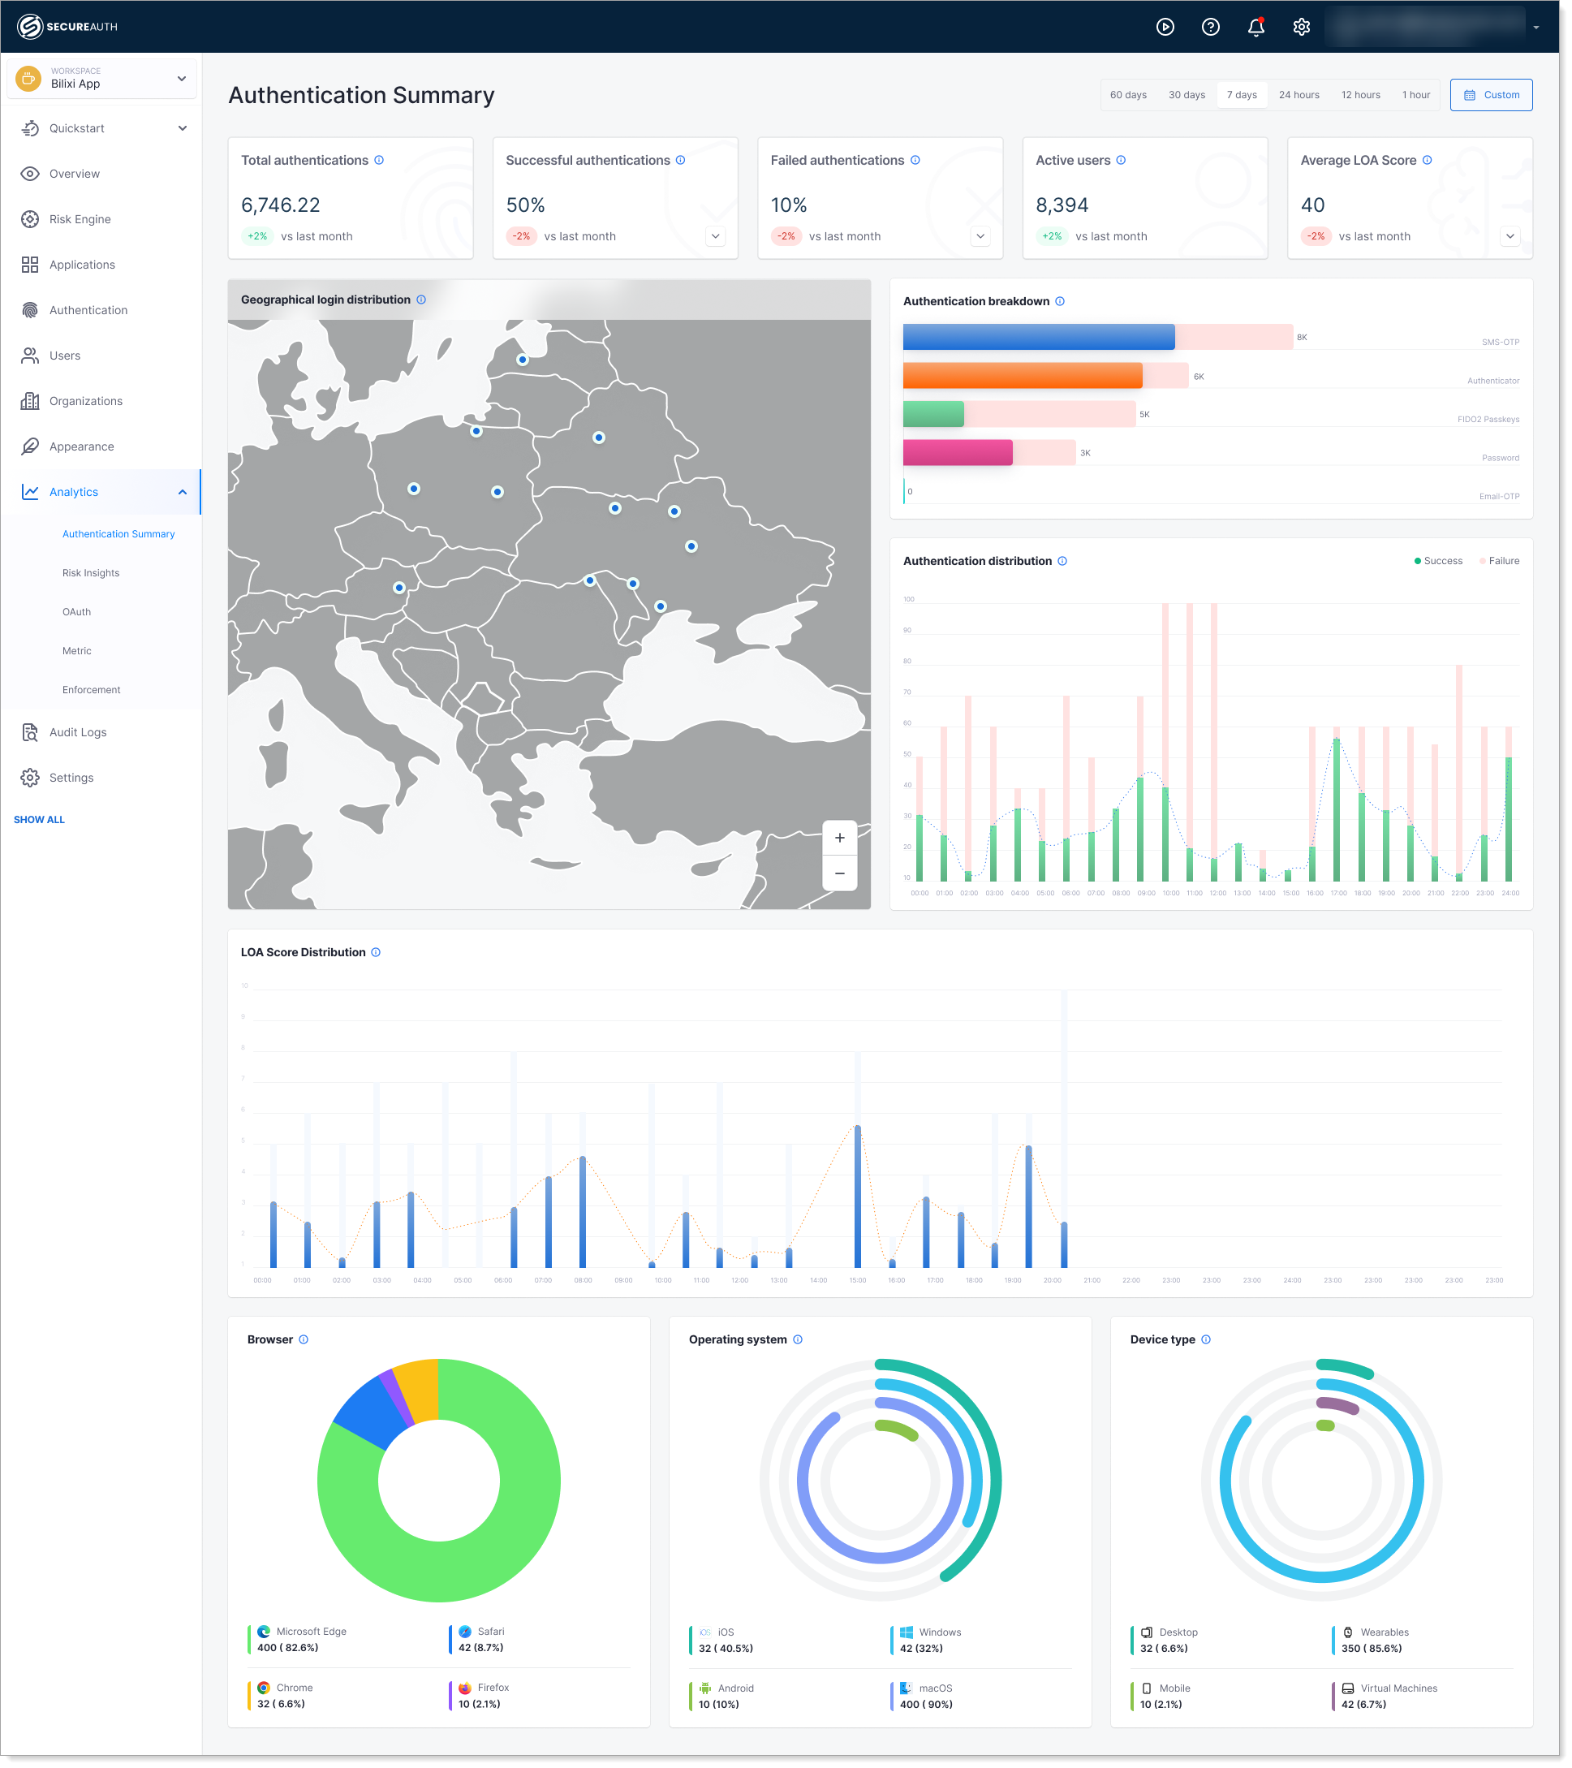This screenshot has height=1768, width=1572.
Task: Switch to the 24 hours time range
Action: (x=1299, y=95)
